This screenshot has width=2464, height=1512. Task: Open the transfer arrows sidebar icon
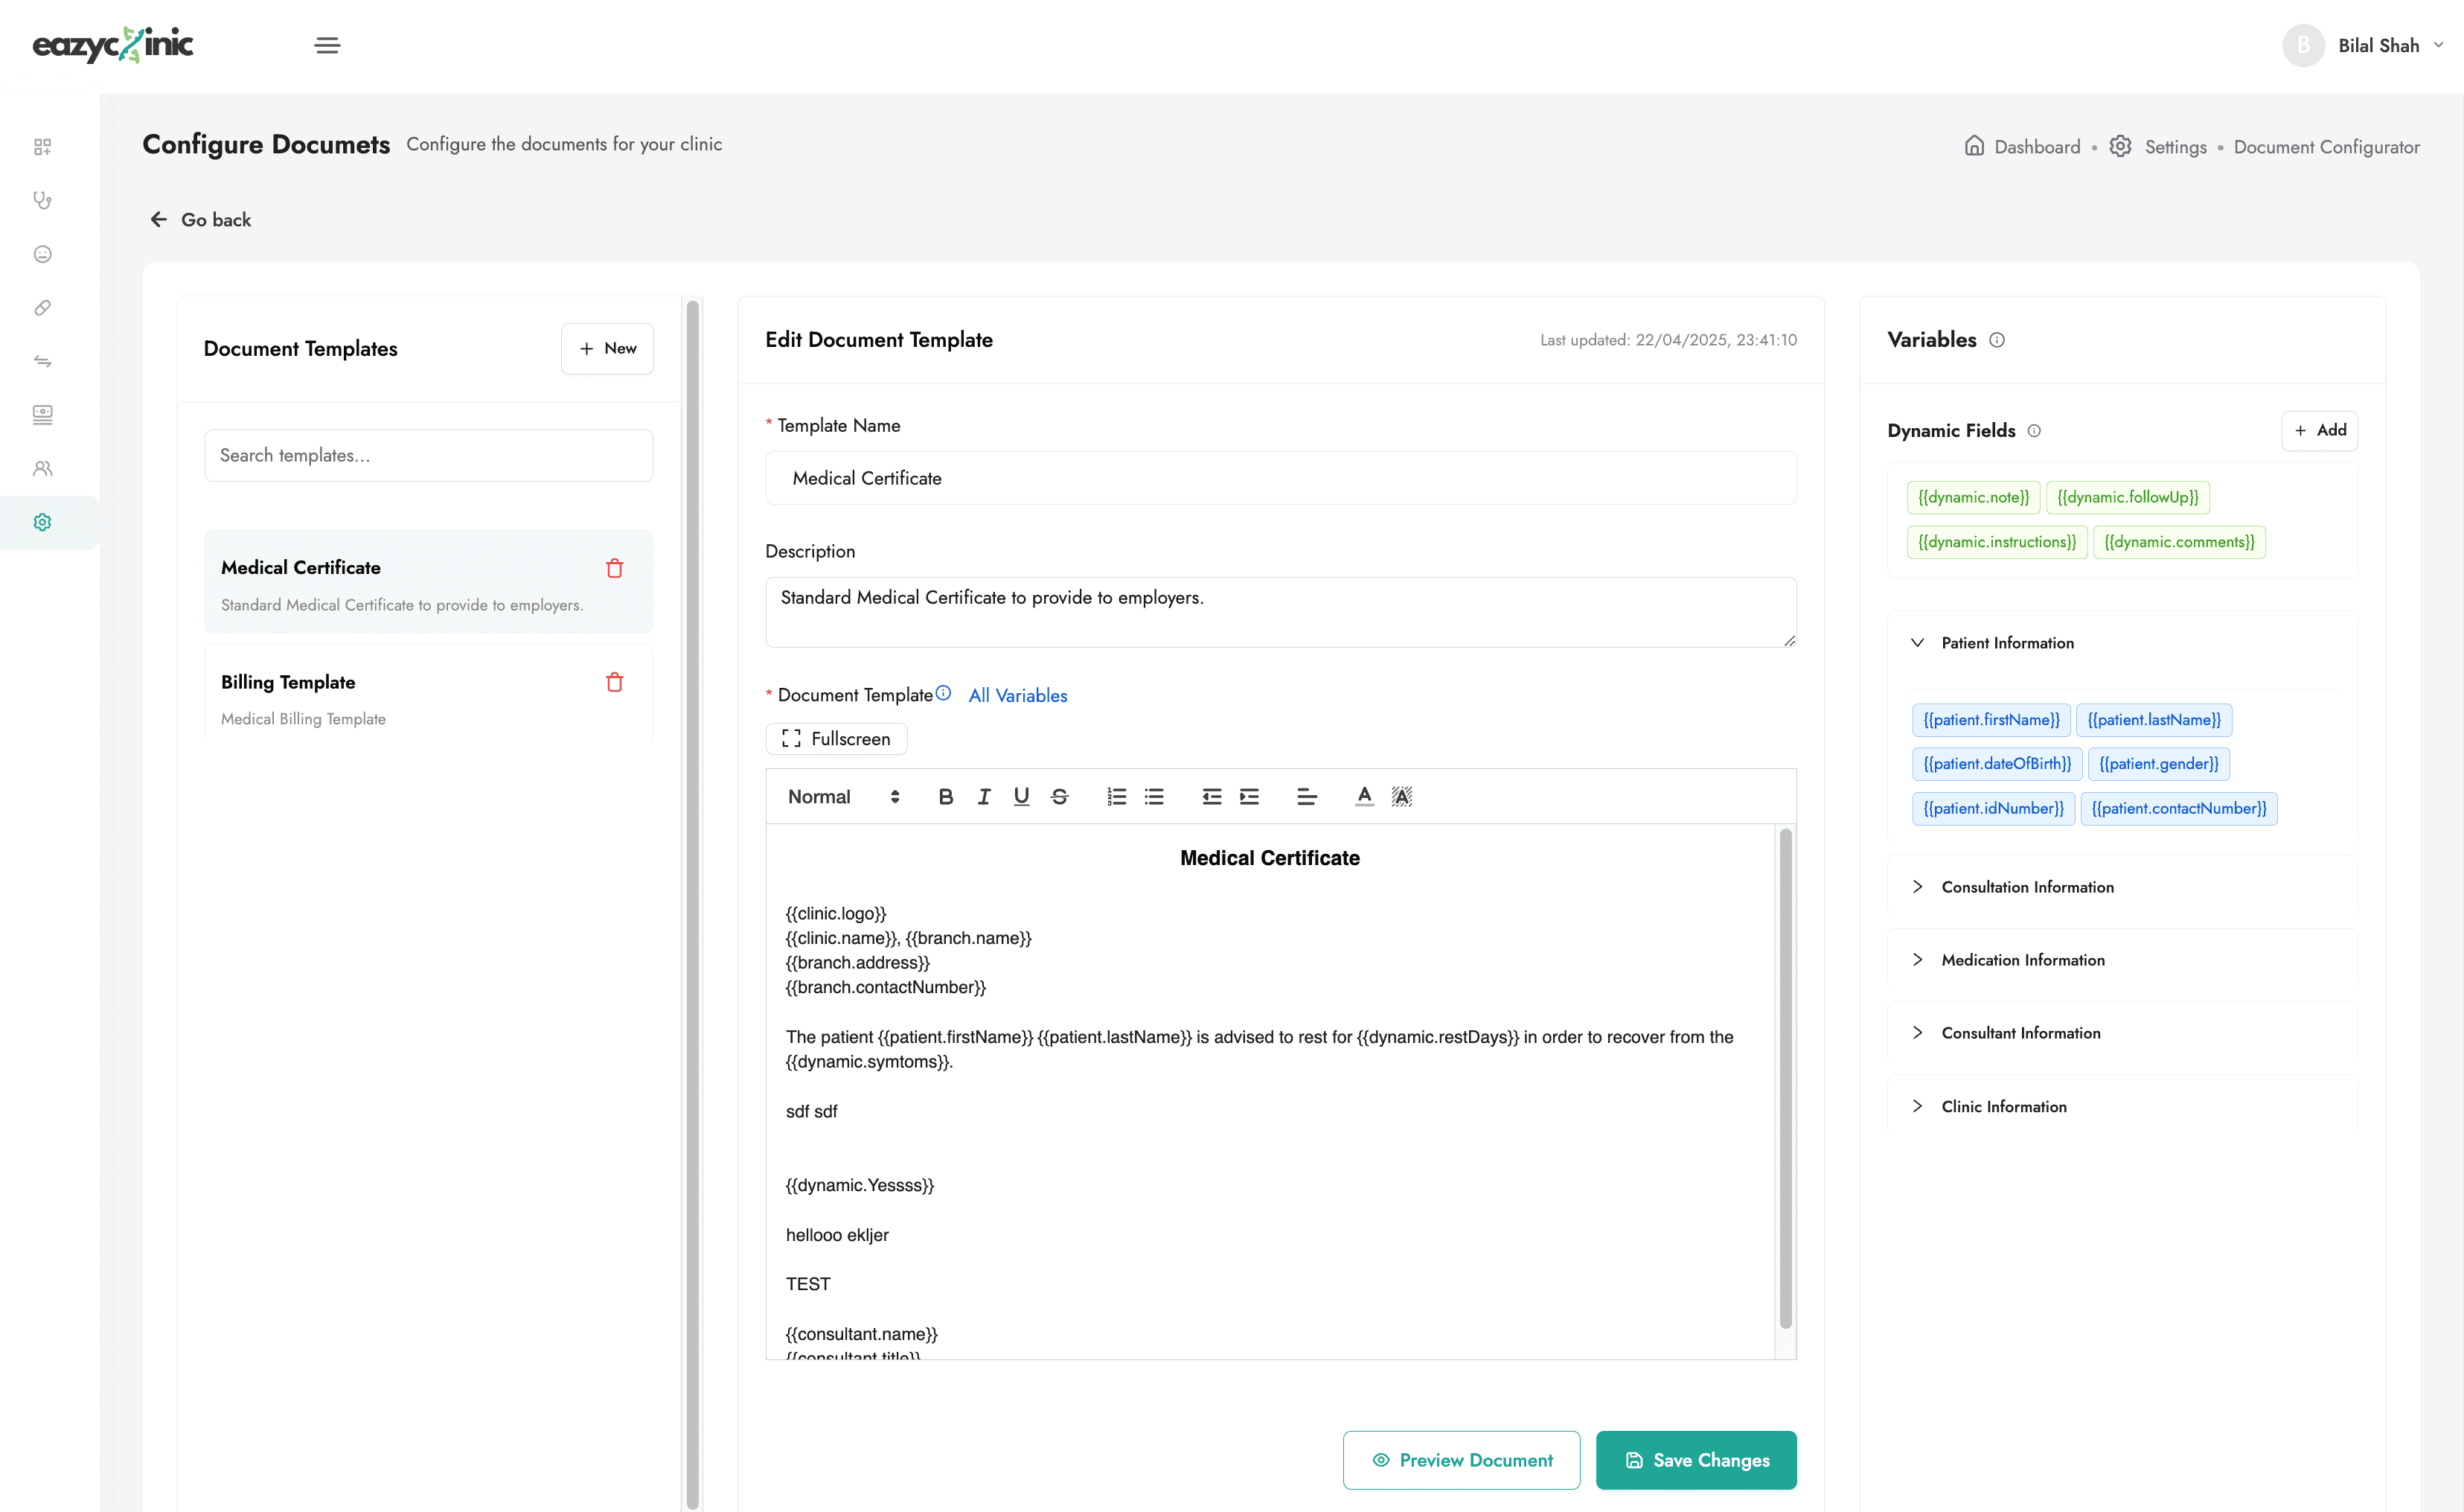[42, 361]
